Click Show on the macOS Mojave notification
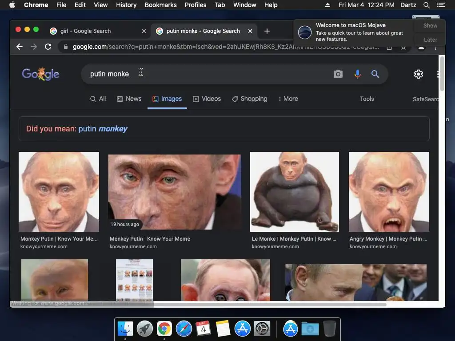The width and height of the screenshot is (455, 341). point(430,25)
